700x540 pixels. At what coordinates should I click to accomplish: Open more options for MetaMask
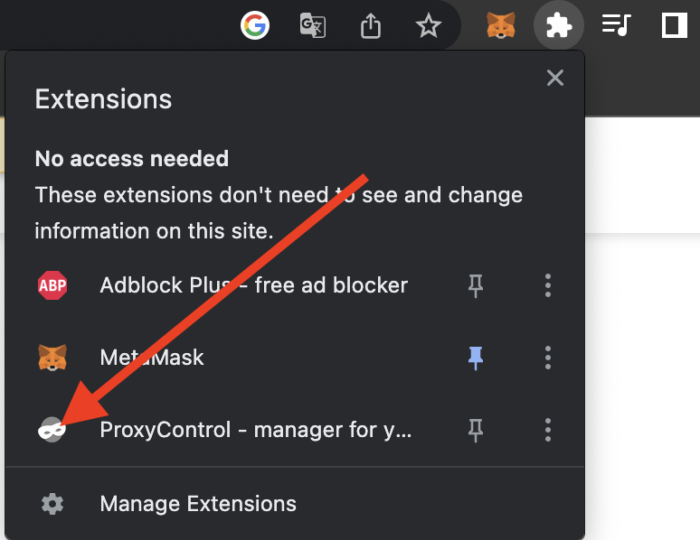pos(548,358)
